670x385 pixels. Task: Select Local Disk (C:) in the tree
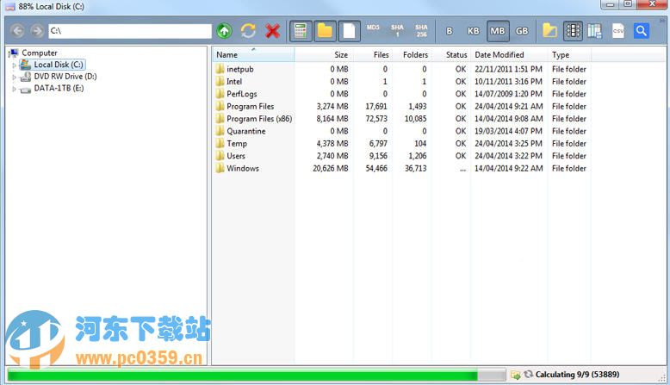click(58, 65)
